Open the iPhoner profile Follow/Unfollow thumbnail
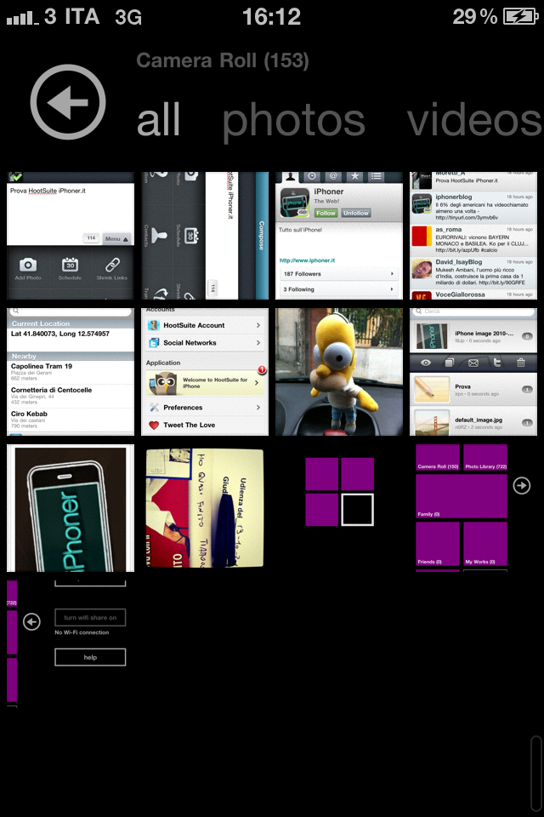This screenshot has height=817, width=544. 339,236
